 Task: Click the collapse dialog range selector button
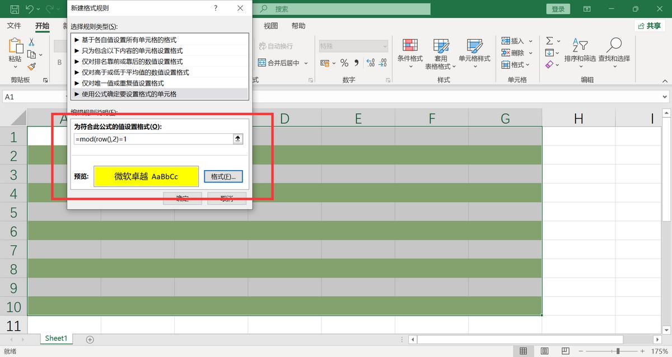[237, 139]
